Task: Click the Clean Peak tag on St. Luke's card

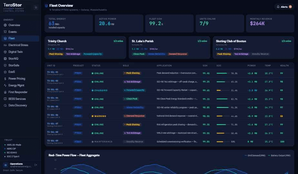Action: click(139, 54)
